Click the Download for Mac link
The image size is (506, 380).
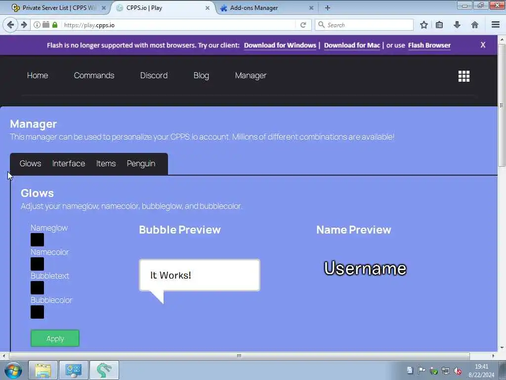click(352, 45)
